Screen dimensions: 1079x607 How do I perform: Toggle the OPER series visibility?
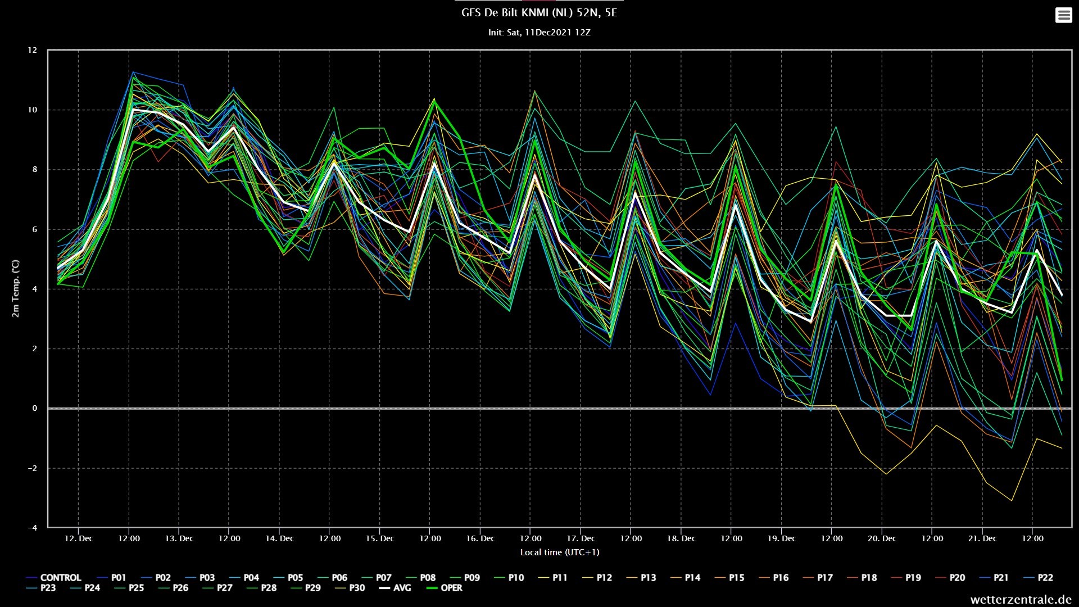(x=444, y=588)
